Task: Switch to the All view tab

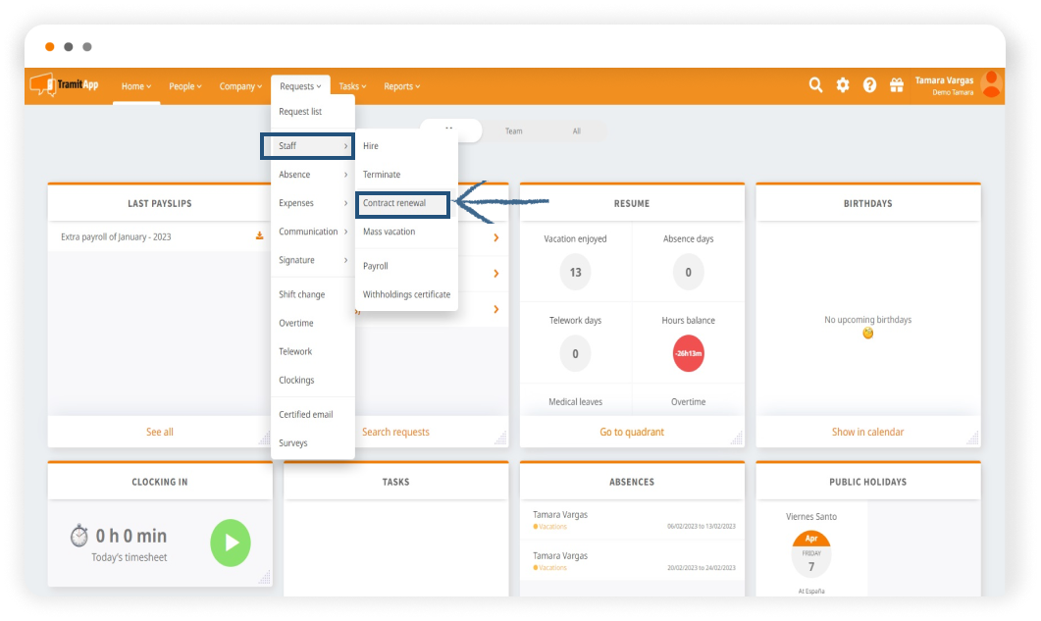Action: 577,130
